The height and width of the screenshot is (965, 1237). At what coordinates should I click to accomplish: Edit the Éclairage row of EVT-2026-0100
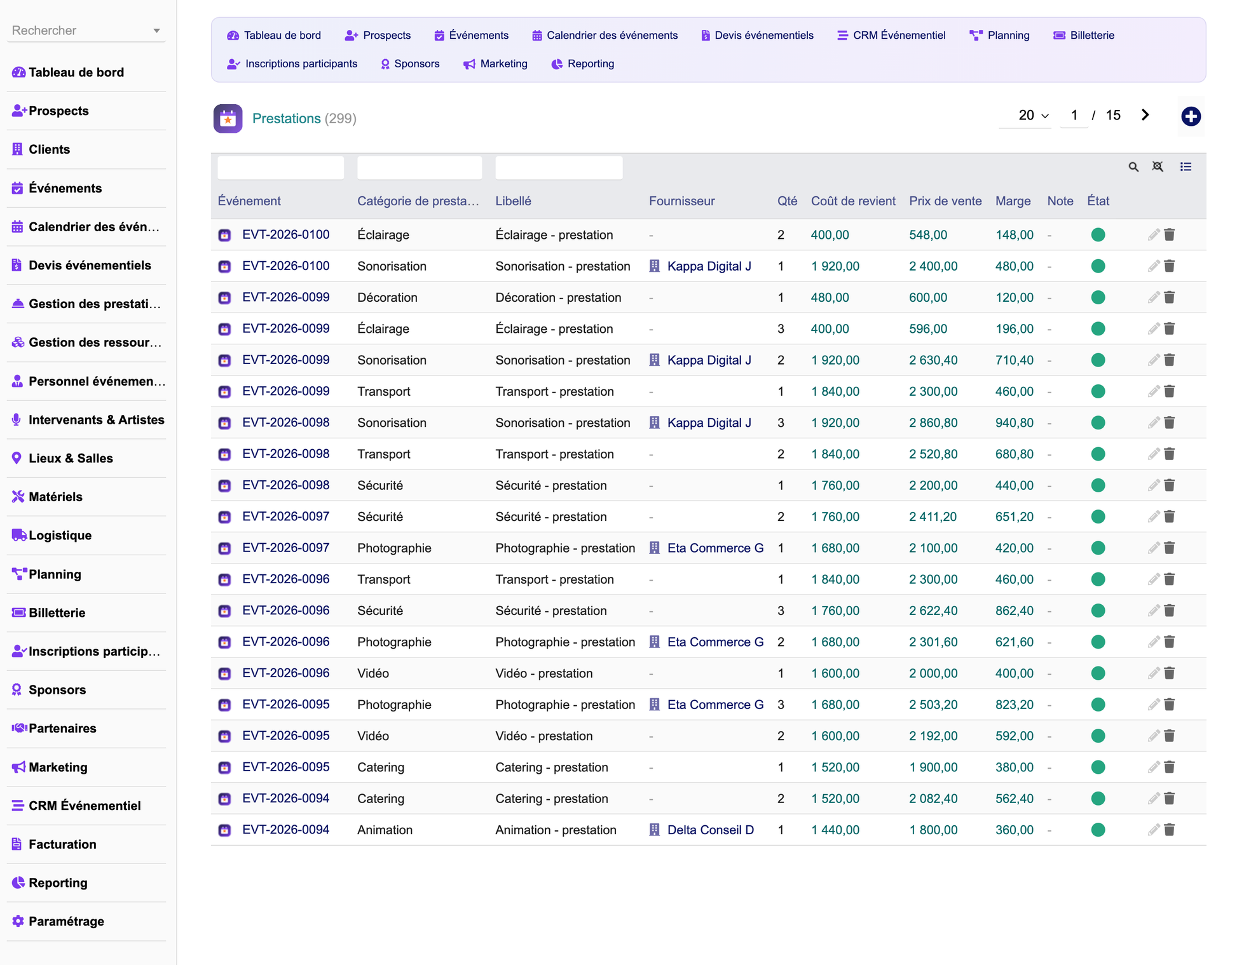[x=1154, y=235]
